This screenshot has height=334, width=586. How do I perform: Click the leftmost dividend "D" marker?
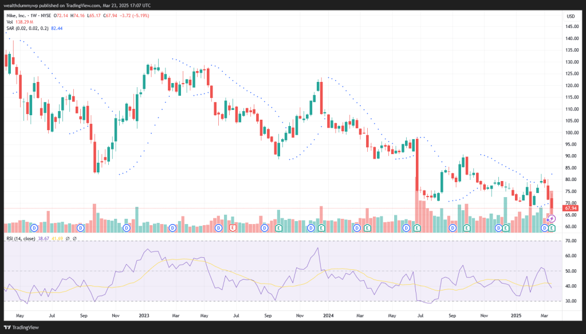pos(34,228)
